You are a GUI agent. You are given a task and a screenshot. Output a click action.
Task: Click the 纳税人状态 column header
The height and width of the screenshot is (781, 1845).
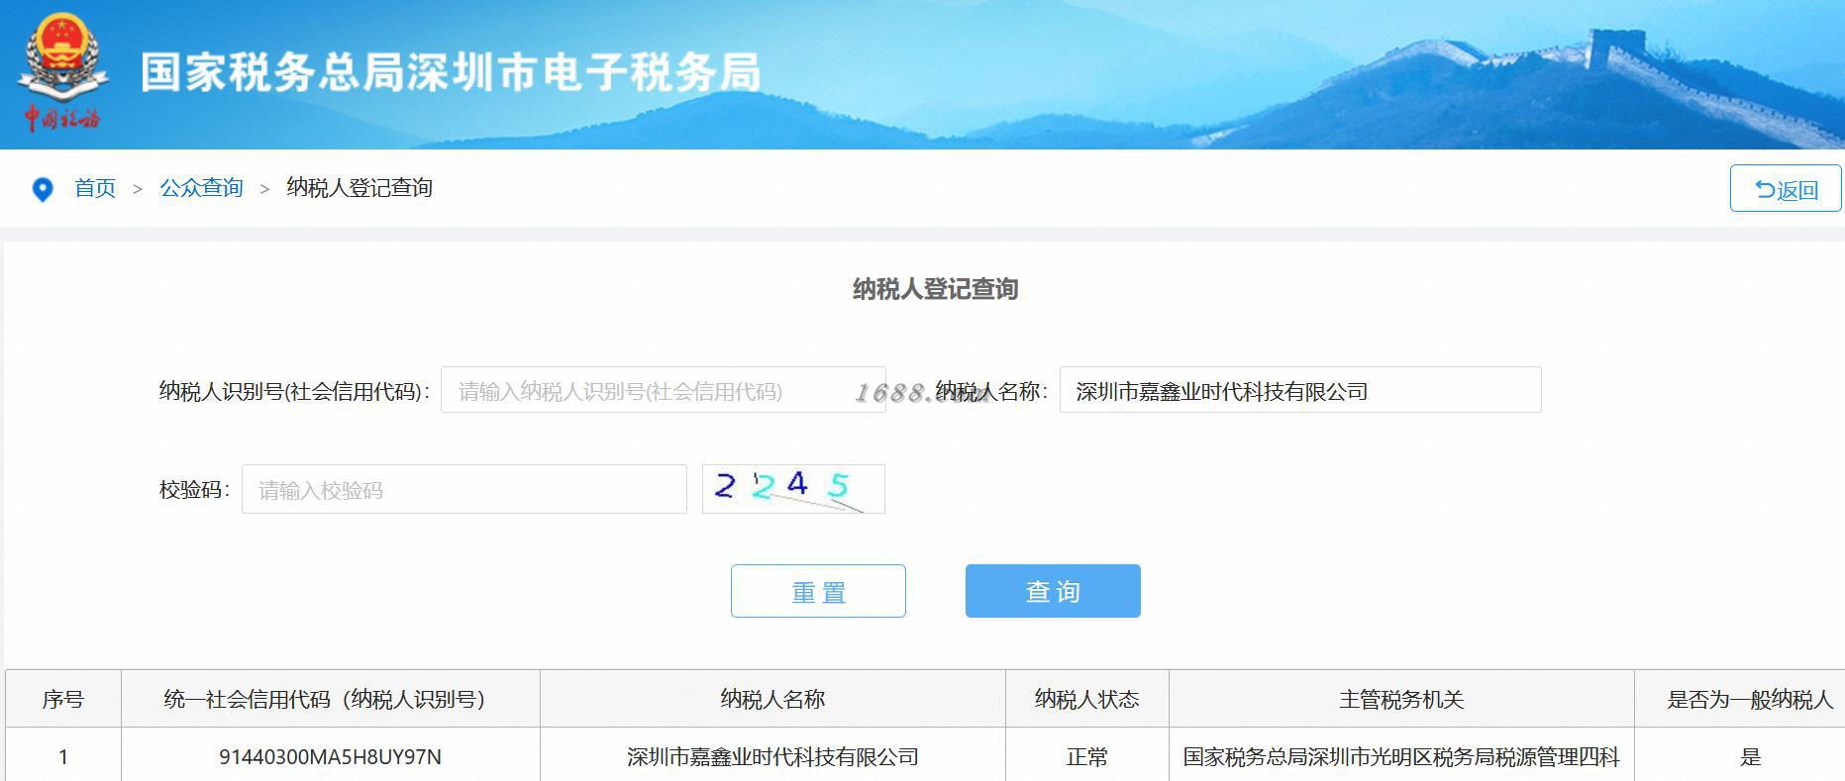tap(1087, 699)
